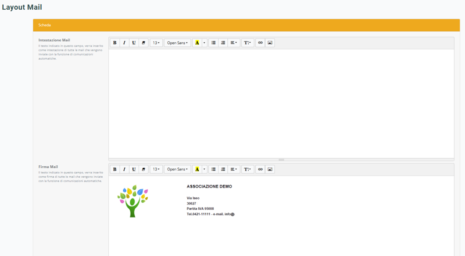Click eraser clear-formatting icon in Intestazione toolbar
The height and width of the screenshot is (256, 465).
143,43
